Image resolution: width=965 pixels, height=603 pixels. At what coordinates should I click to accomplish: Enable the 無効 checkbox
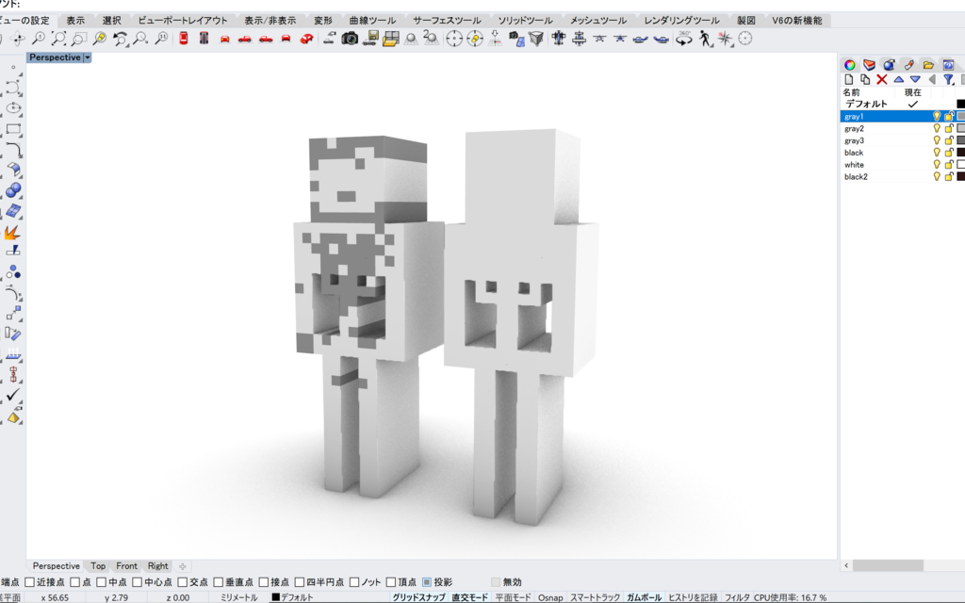click(x=496, y=582)
